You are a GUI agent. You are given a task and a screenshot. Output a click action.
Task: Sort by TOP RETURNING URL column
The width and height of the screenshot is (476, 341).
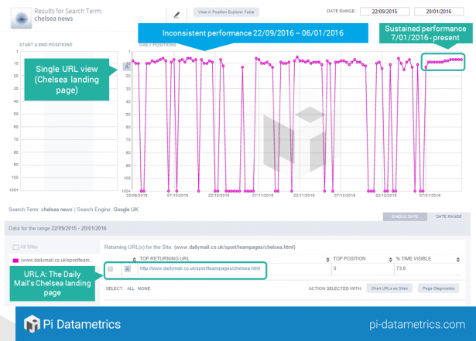pos(164,259)
